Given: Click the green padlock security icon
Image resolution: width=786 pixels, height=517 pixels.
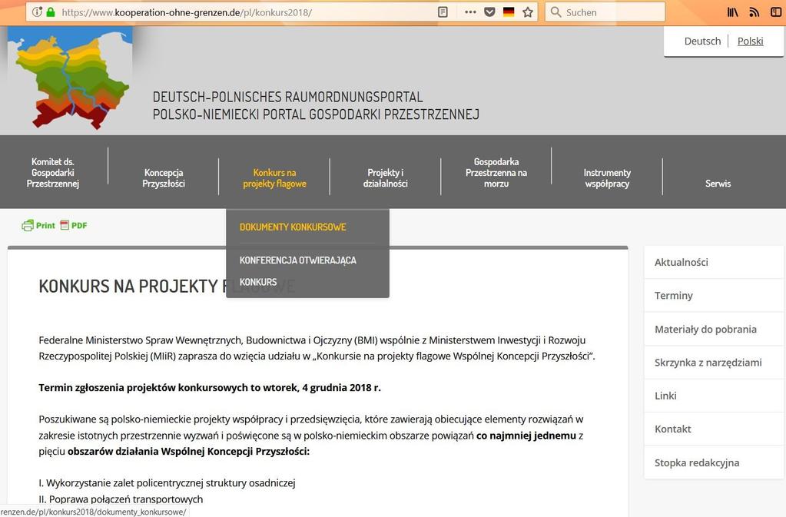Looking at the screenshot, I should point(50,12).
